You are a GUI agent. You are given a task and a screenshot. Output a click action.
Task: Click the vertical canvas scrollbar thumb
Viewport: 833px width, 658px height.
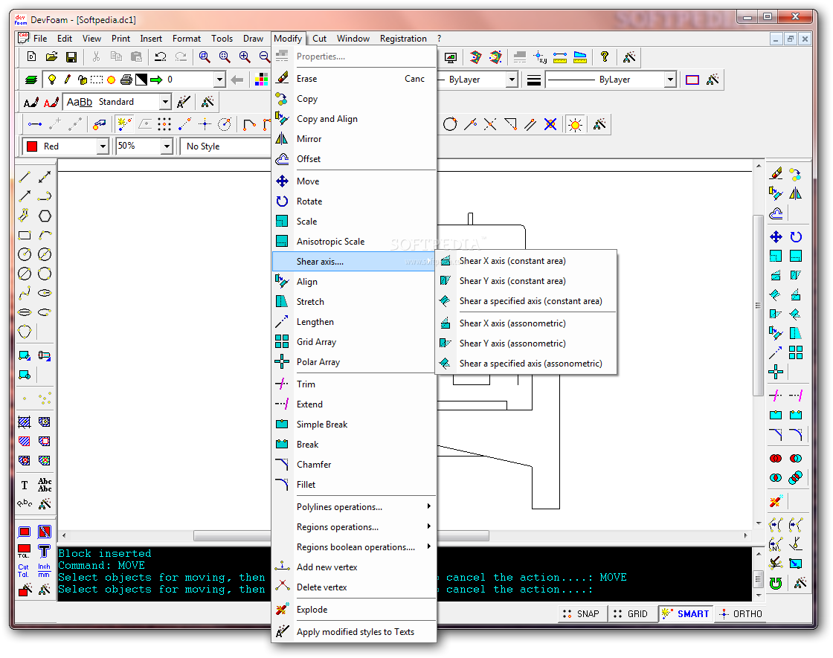click(x=758, y=306)
